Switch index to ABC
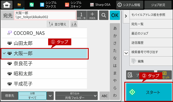 (x=104, y=96)
